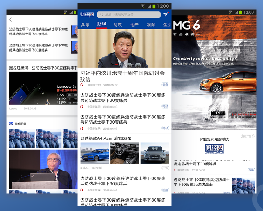Tap the Wi-Fi icon on right phone status bar

230,13
